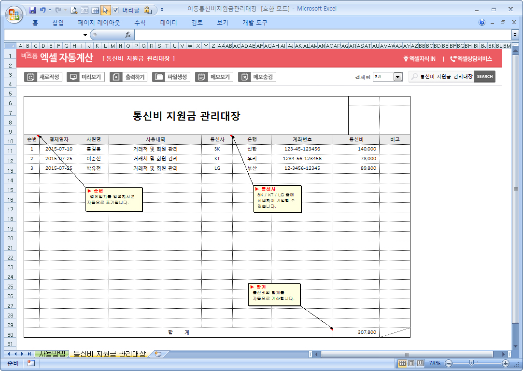Click the 새로작성 button
Screen dimensions: 523x371
[43, 77]
